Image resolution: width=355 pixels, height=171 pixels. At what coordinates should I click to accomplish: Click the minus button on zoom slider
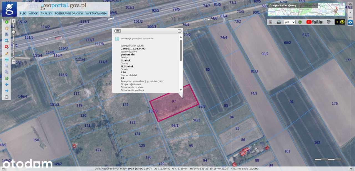(14, 62)
